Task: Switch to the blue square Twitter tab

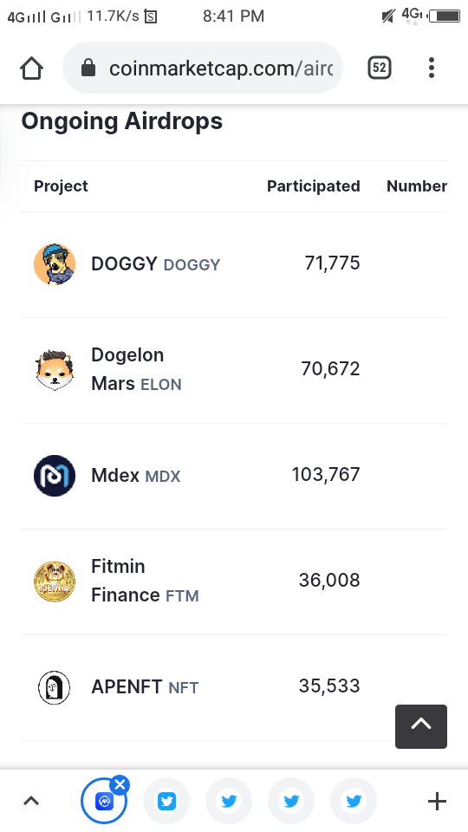Action: (166, 801)
